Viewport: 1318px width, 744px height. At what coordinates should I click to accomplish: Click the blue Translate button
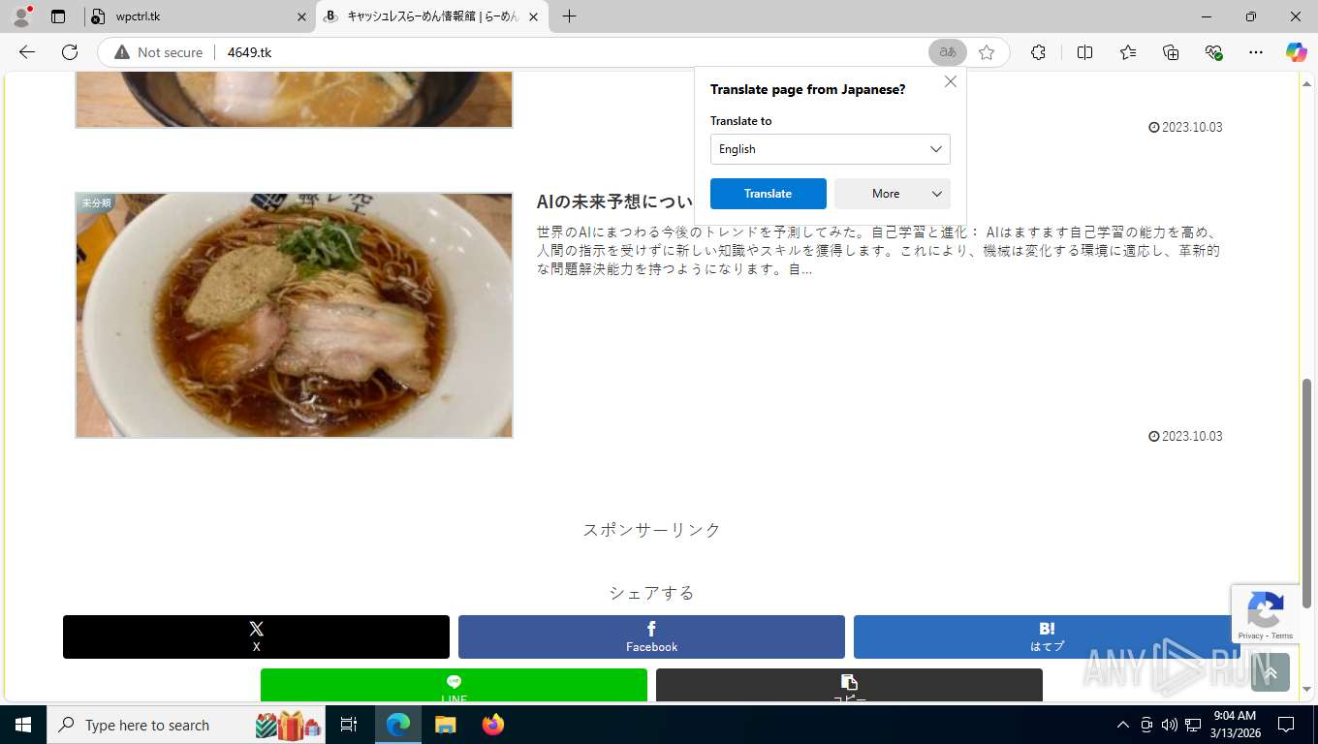[x=769, y=194]
